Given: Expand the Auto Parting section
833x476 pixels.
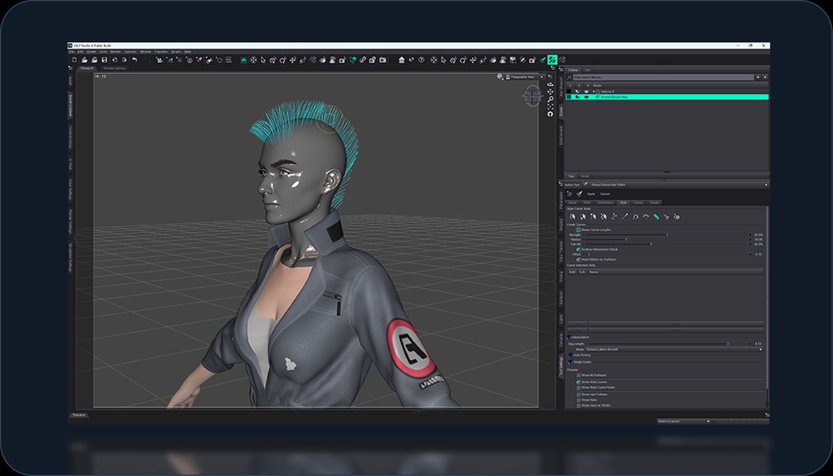Looking at the screenshot, I should click(x=570, y=355).
